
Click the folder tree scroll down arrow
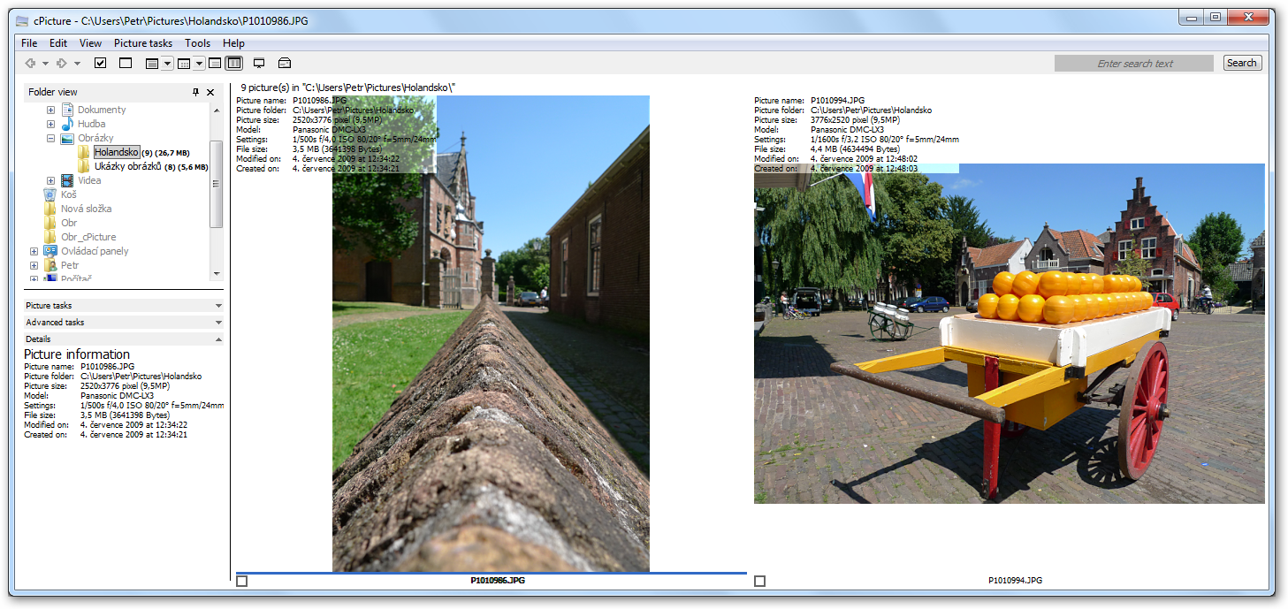(x=216, y=273)
